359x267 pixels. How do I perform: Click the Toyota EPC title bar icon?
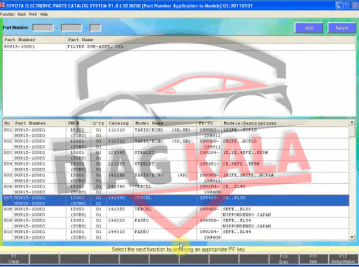[x=2, y=5]
